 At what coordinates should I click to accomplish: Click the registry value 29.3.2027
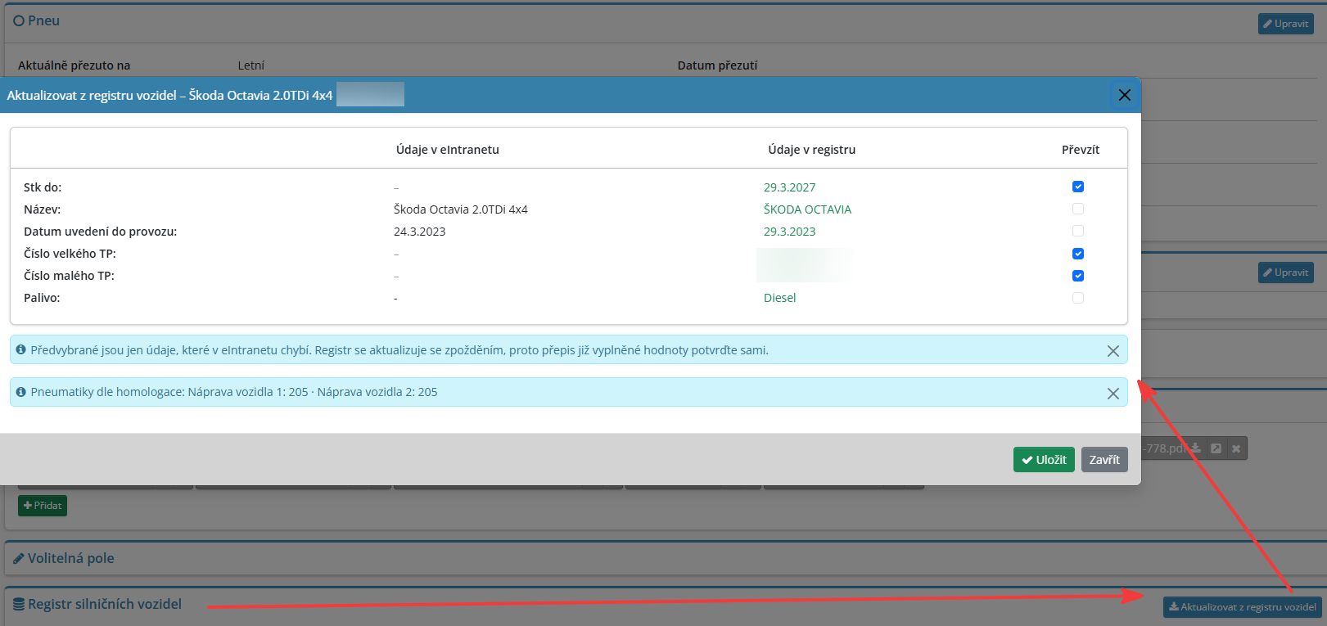pyautogui.click(x=789, y=187)
